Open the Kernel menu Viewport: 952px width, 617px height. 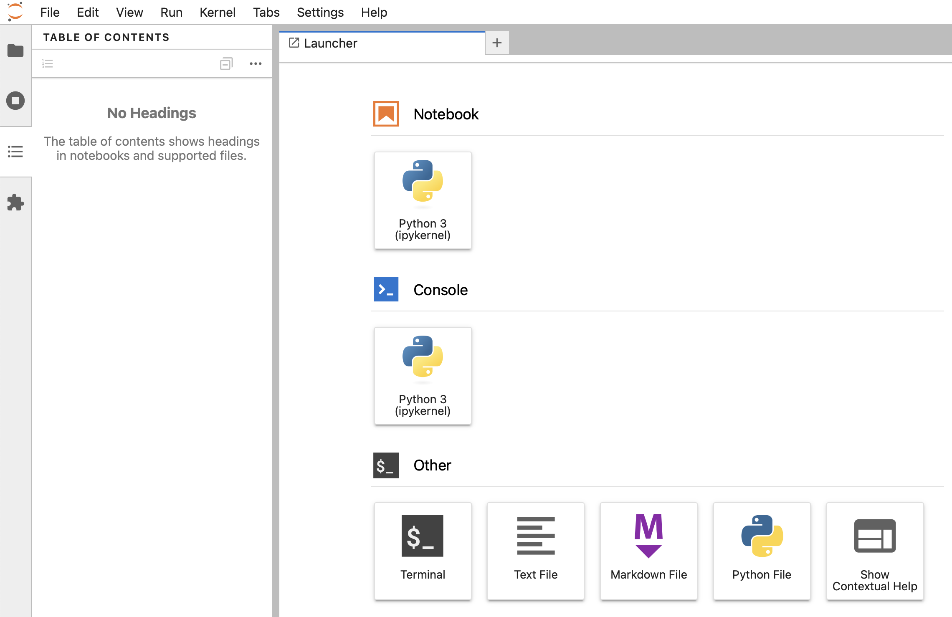pyautogui.click(x=217, y=12)
